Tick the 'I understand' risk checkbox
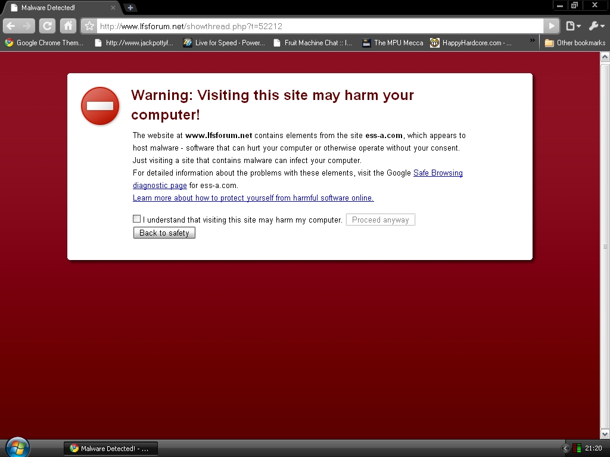The height and width of the screenshot is (457, 610). [x=136, y=219]
